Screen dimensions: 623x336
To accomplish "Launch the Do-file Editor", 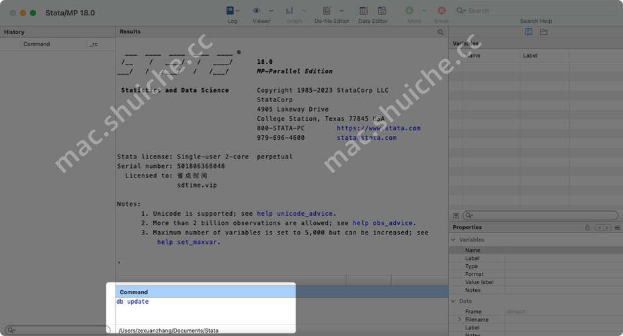I will click(327, 11).
